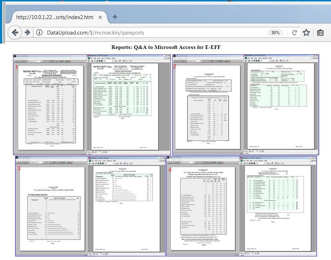Bookmark this page with the star

(306, 33)
